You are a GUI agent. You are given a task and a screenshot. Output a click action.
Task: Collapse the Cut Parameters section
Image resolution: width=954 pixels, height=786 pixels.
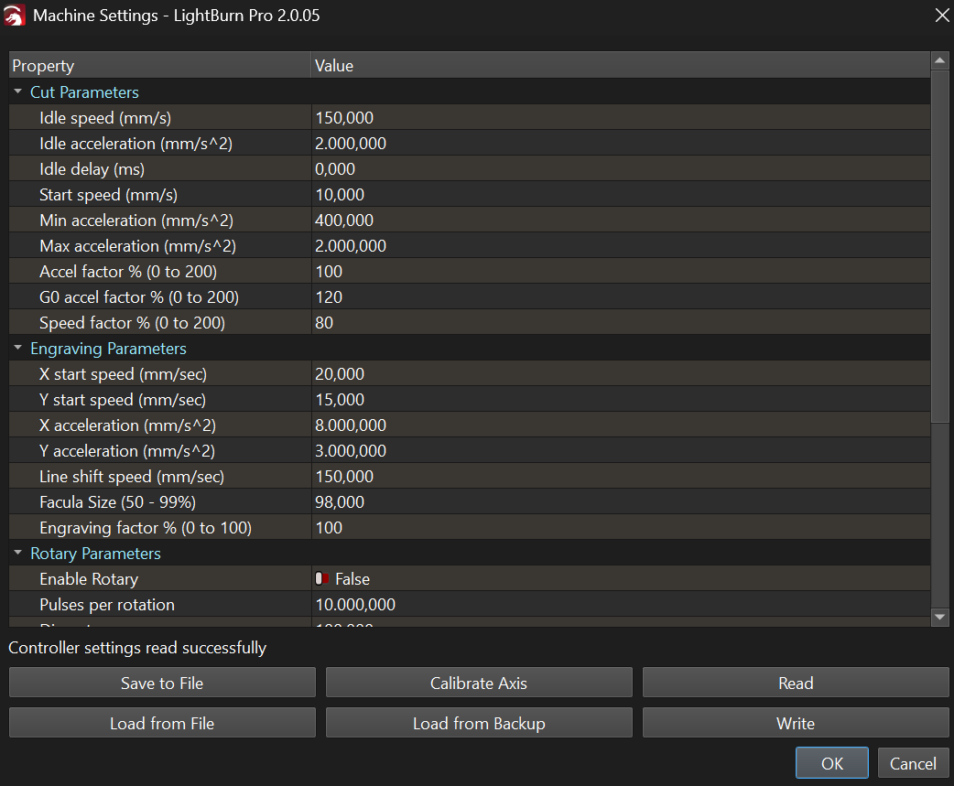pos(18,92)
